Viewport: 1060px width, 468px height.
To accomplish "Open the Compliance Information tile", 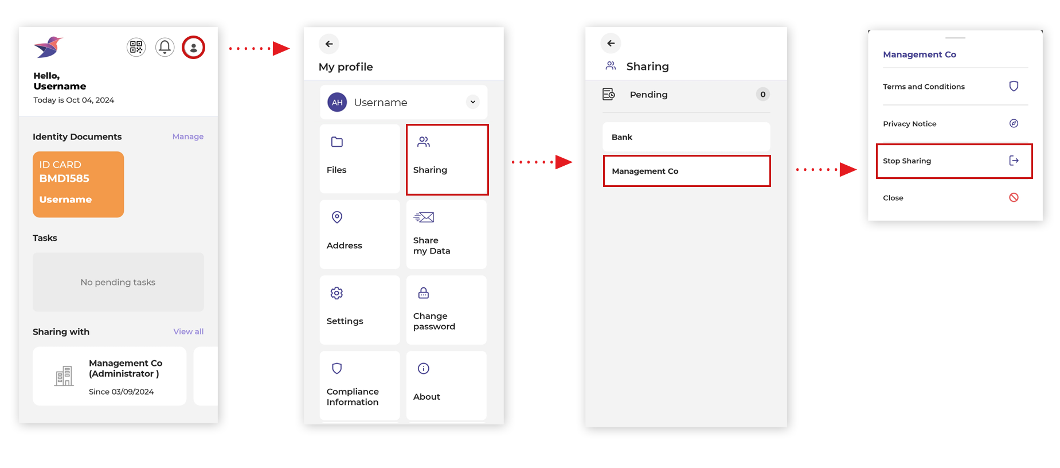I will [x=359, y=385].
